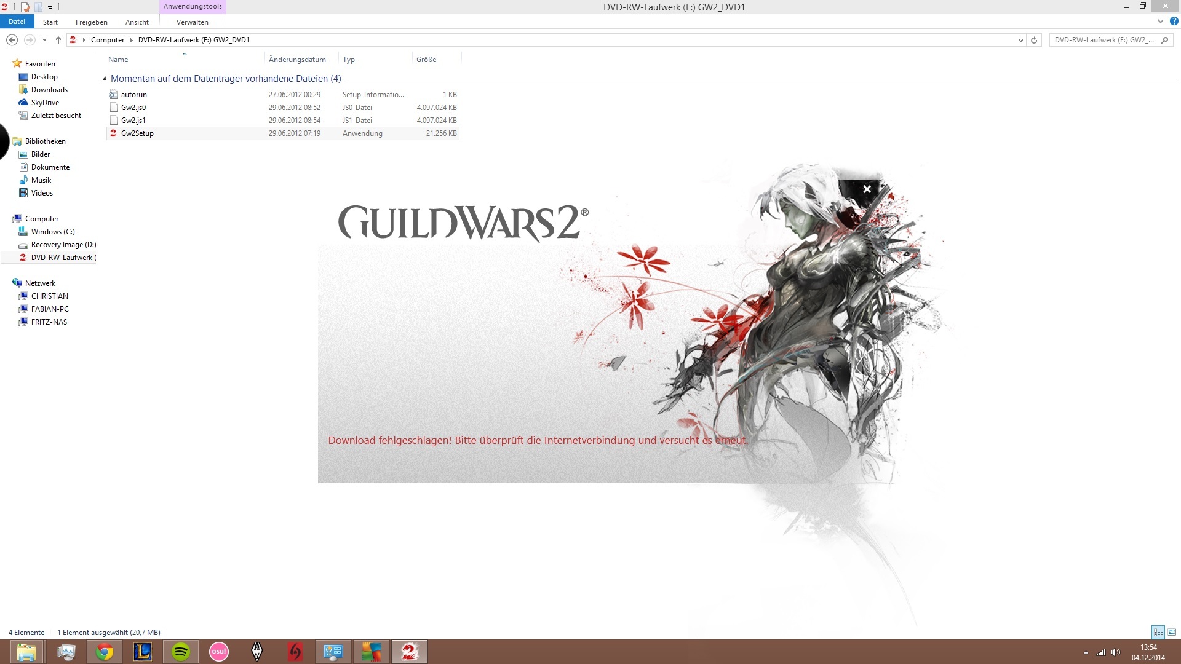Open the Ansicht ribbon tab
The height and width of the screenshot is (664, 1181).
pos(137,22)
